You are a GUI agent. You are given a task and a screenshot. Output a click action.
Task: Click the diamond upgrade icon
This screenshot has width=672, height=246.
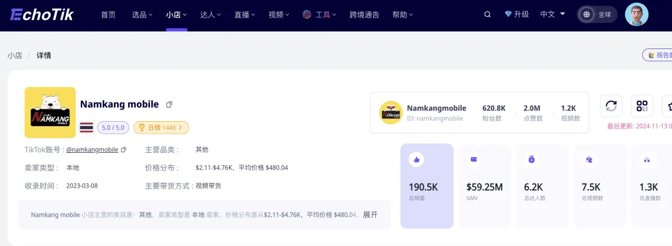pos(508,14)
